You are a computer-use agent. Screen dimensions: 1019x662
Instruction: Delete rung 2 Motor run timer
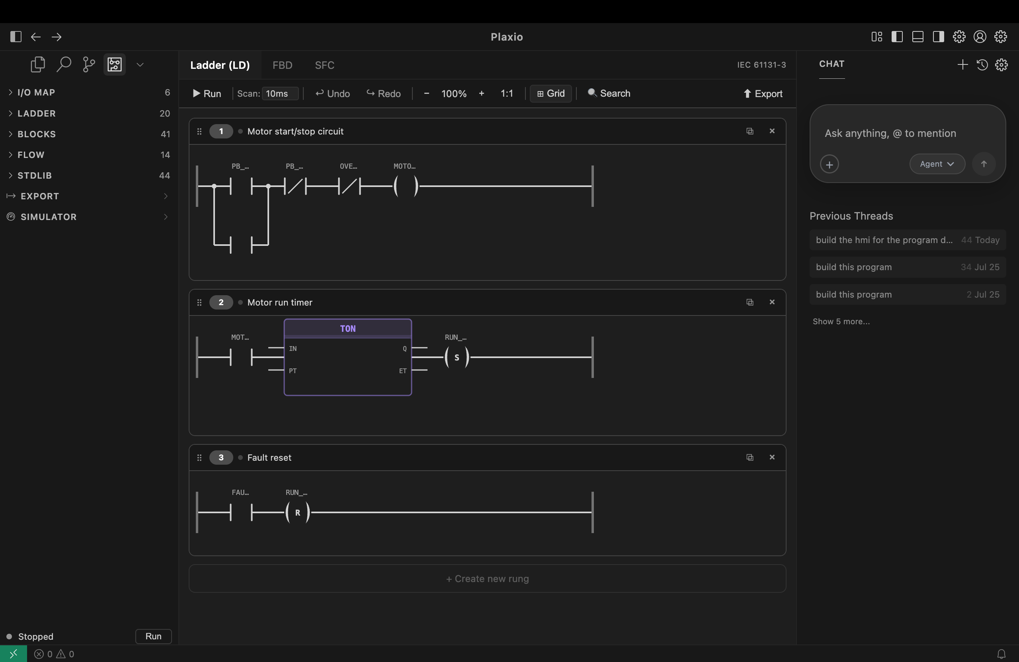(772, 302)
